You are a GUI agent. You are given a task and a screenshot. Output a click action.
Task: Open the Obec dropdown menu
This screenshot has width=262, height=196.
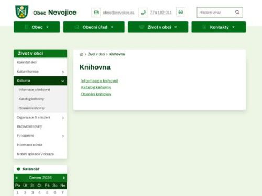[37, 27]
